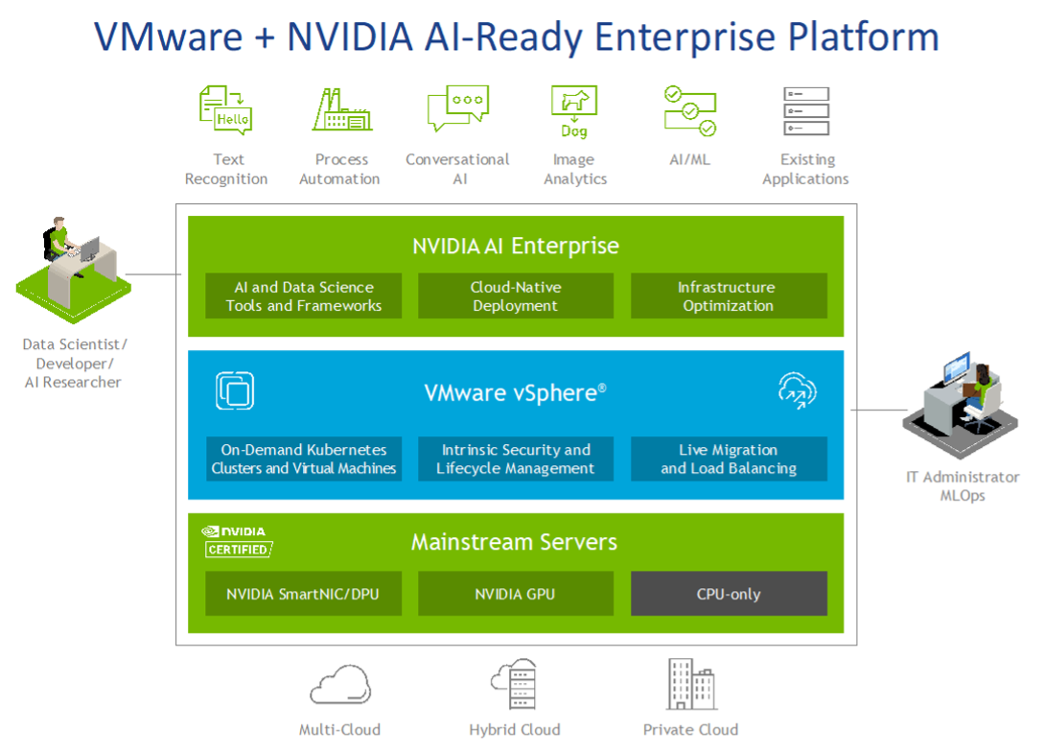Select the Process Automation factory icon
Viewport: 1044px width, 753px height.
click(341, 110)
